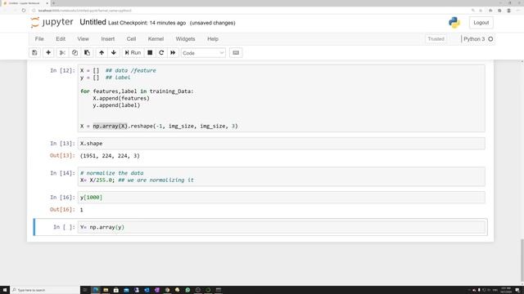Click the In [12] prompt label
The width and height of the screenshot is (524, 294).
pyautogui.click(x=62, y=70)
